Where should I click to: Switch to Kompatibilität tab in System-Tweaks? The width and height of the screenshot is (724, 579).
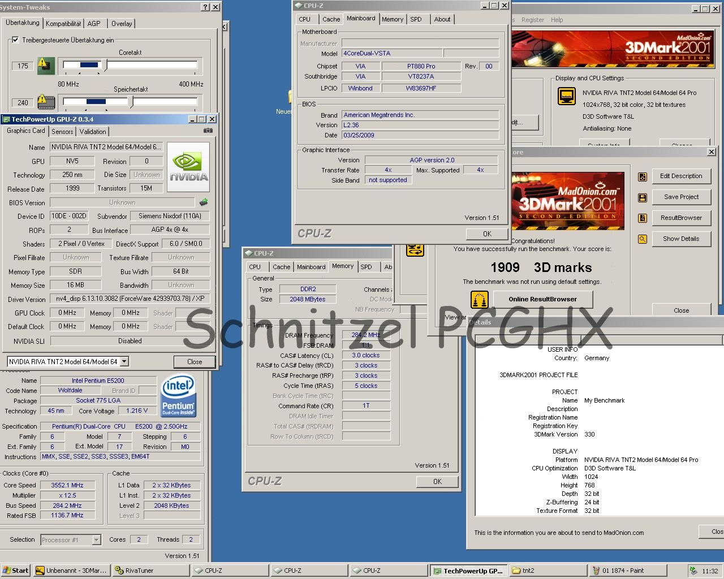click(x=63, y=24)
